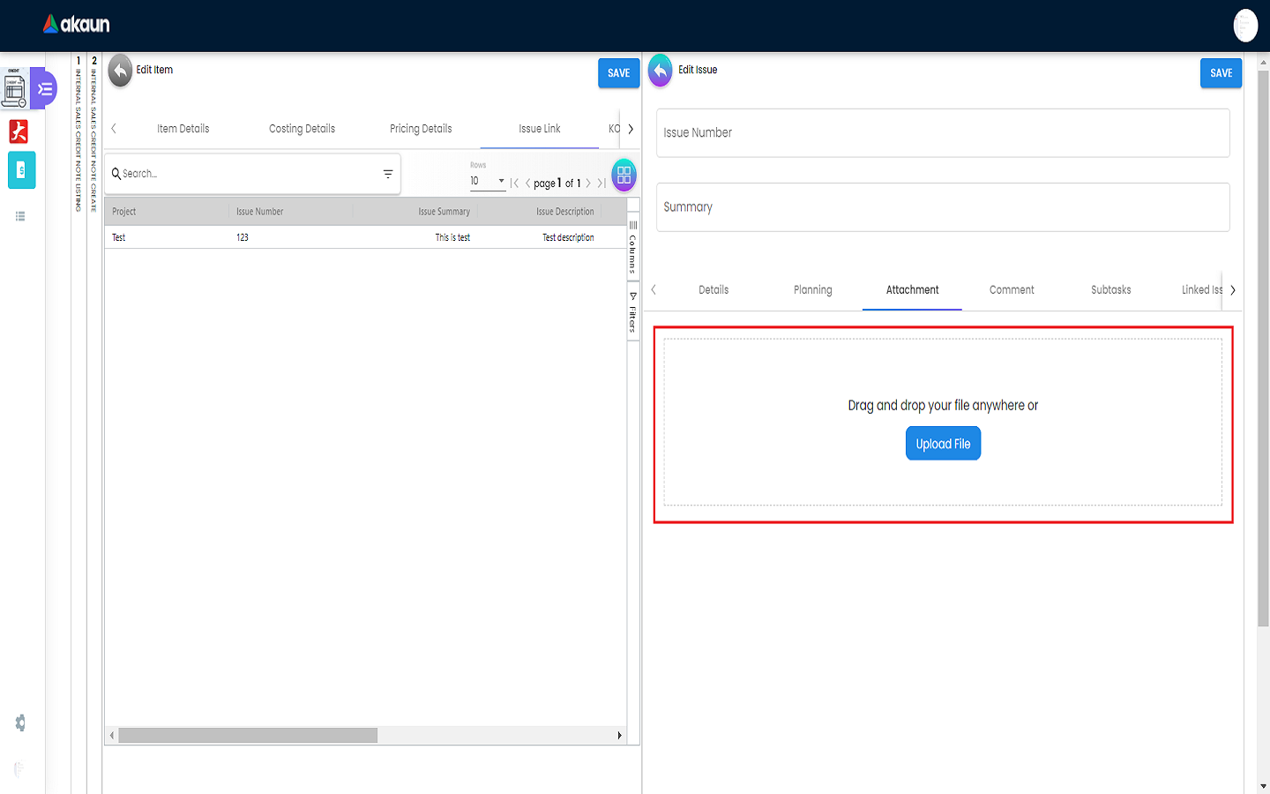Click the purple sidebar menu collapse icon

[44, 89]
